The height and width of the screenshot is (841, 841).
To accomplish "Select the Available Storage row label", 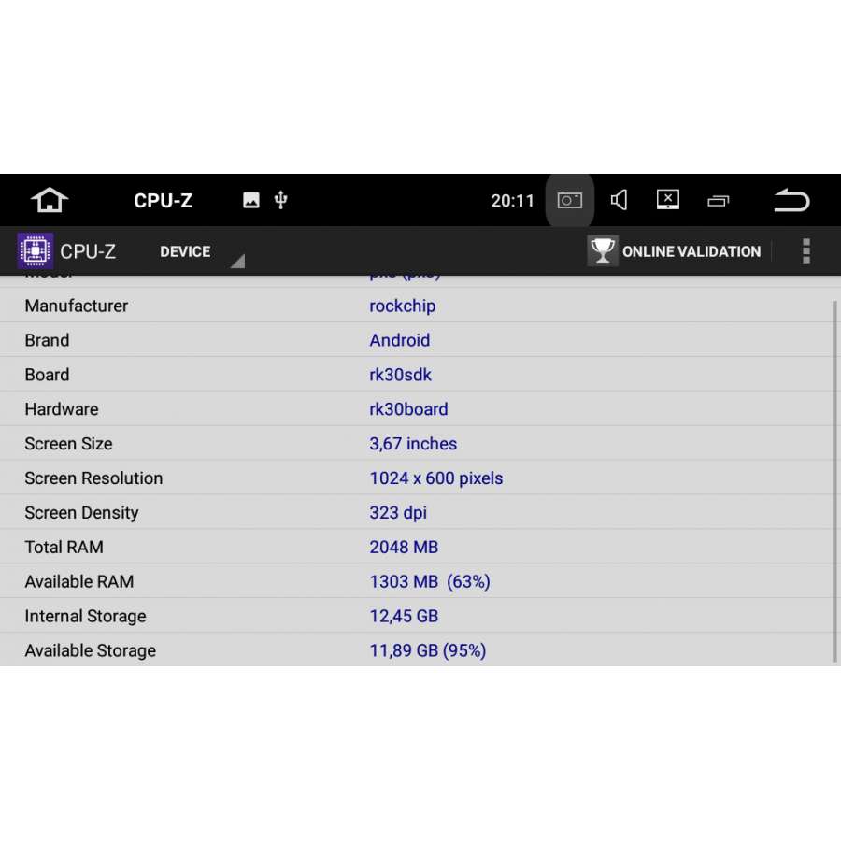I will click(90, 650).
